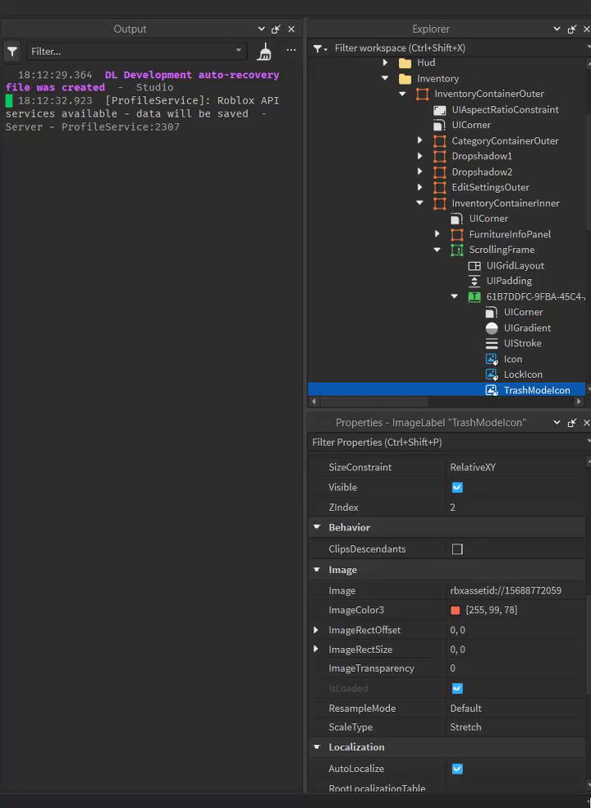The image size is (591, 808).
Task: Open the Output filter dropdown arrow
Action: [239, 51]
